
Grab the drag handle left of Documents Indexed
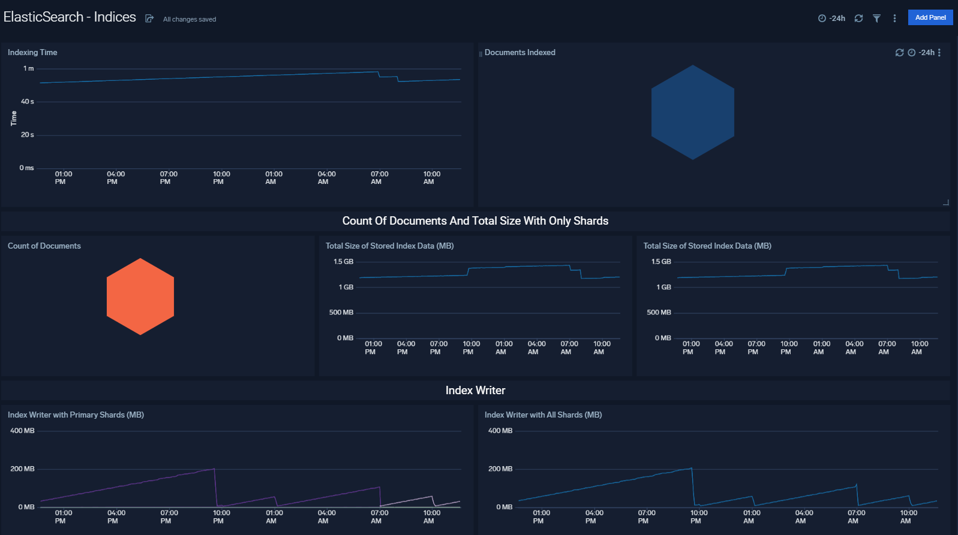pos(480,53)
